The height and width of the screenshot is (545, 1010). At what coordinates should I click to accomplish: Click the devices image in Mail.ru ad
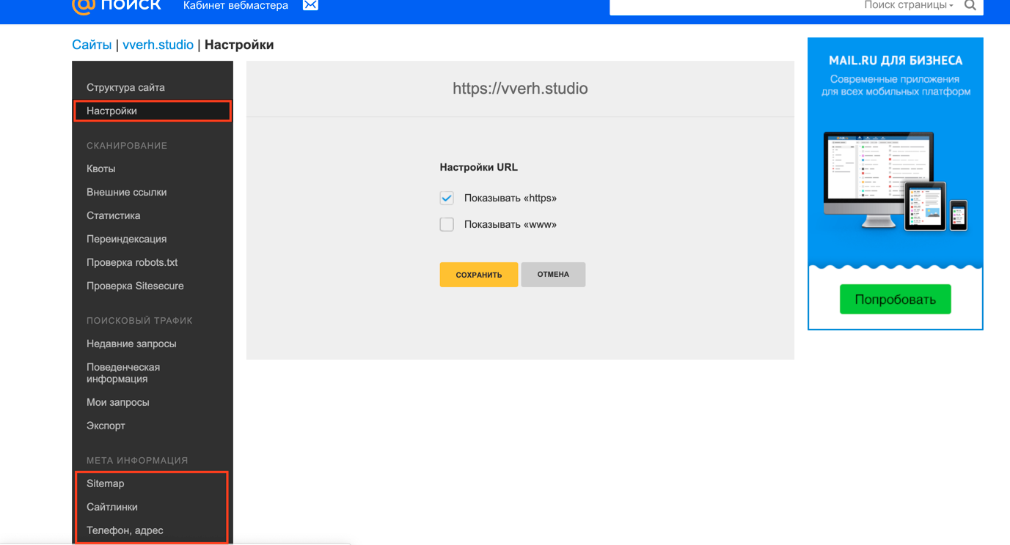(895, 181)
